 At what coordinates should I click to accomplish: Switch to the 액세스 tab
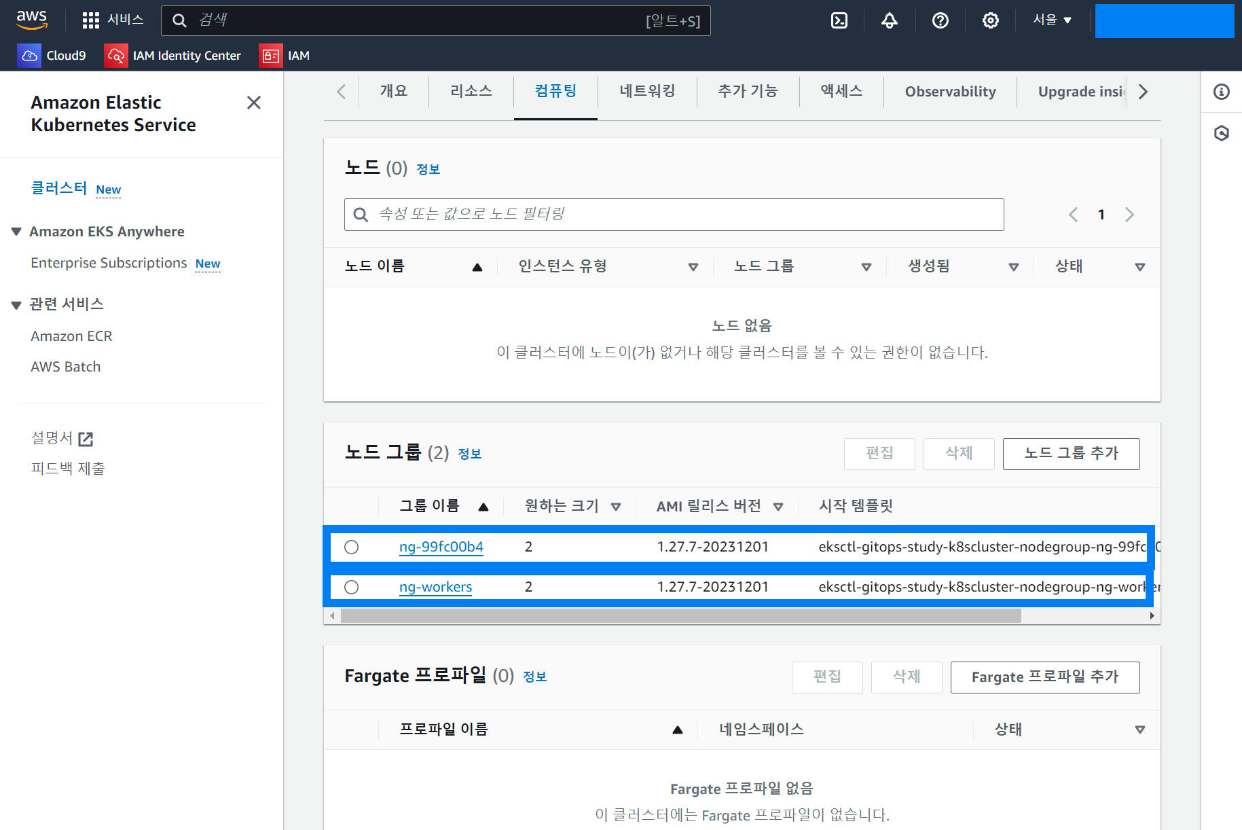tap(841, 92)
